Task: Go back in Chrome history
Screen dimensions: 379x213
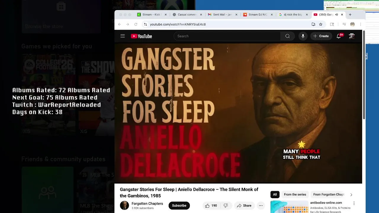Action: pos(120,24)
